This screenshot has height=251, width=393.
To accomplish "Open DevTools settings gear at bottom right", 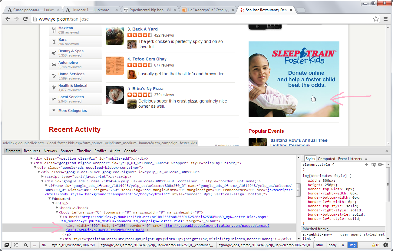I will (x=385, y=245).
